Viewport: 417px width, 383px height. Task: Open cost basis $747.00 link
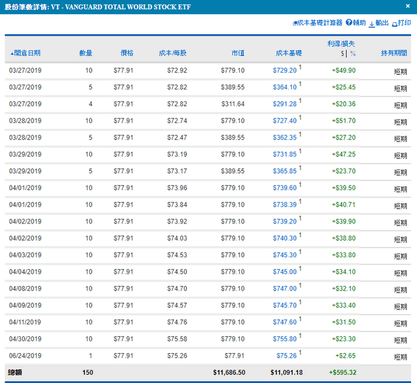(285, 289)
